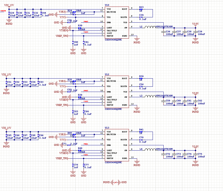Select the C41 designator text
Image resolution: width=223 pixels, height=191 pixels.
click(x=86, y=42)
